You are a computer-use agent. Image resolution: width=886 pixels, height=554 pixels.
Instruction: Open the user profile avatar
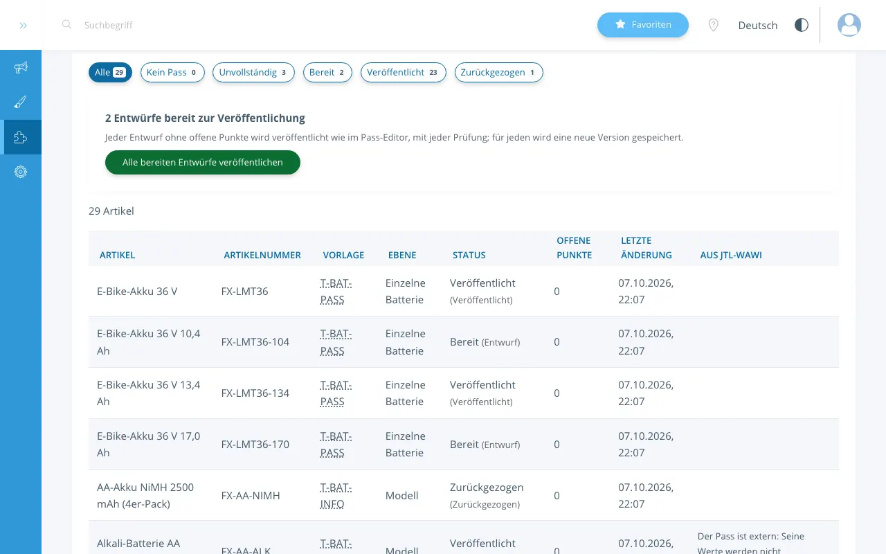point(849,25)
